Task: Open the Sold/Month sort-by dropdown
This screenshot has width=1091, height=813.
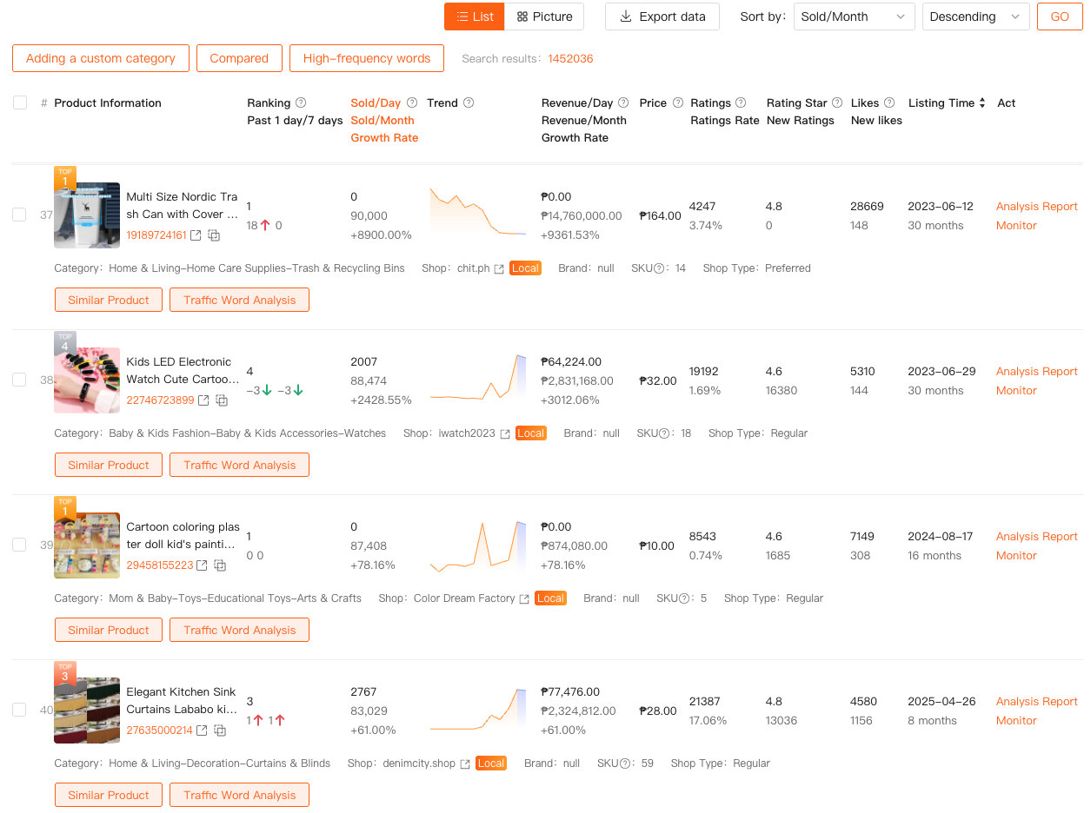Action: tap(854, 17)
